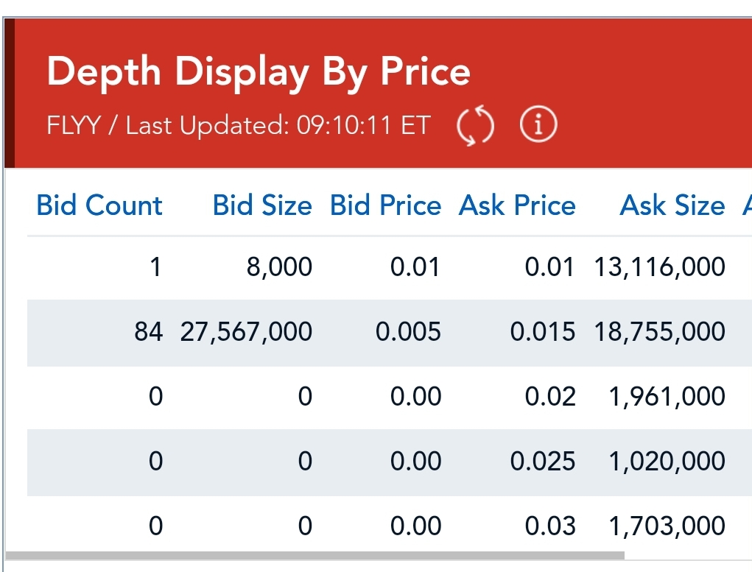
Task: Click the 18,755,000 ask size cell
Action: (660, 332)
